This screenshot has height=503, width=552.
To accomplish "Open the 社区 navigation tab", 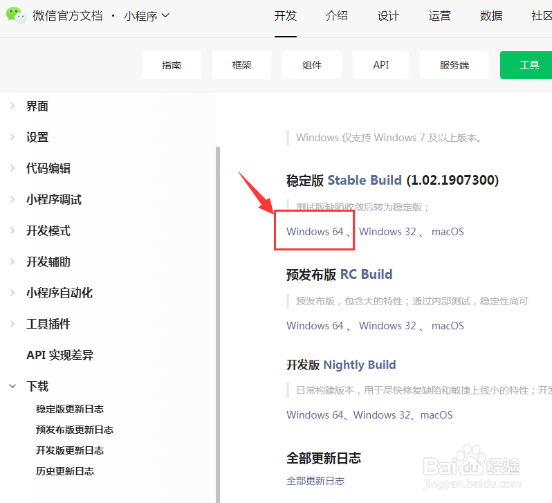I will point(542,16).
